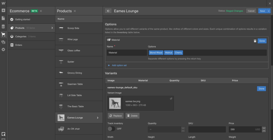Go back with the arrow button
The width and height of the screenshot is (273, 140).
pyautogui.click(x=108, y=11)
